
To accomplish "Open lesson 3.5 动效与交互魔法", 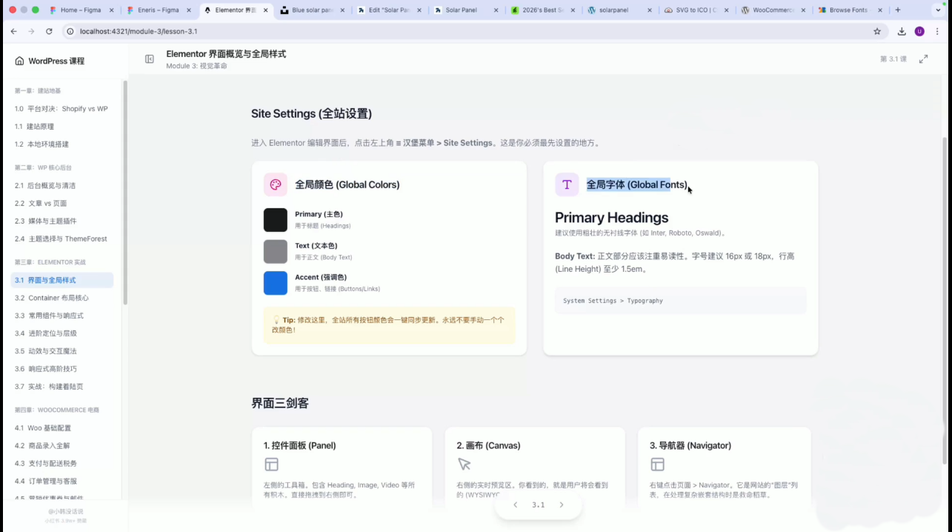I will [x=62, y=351].
